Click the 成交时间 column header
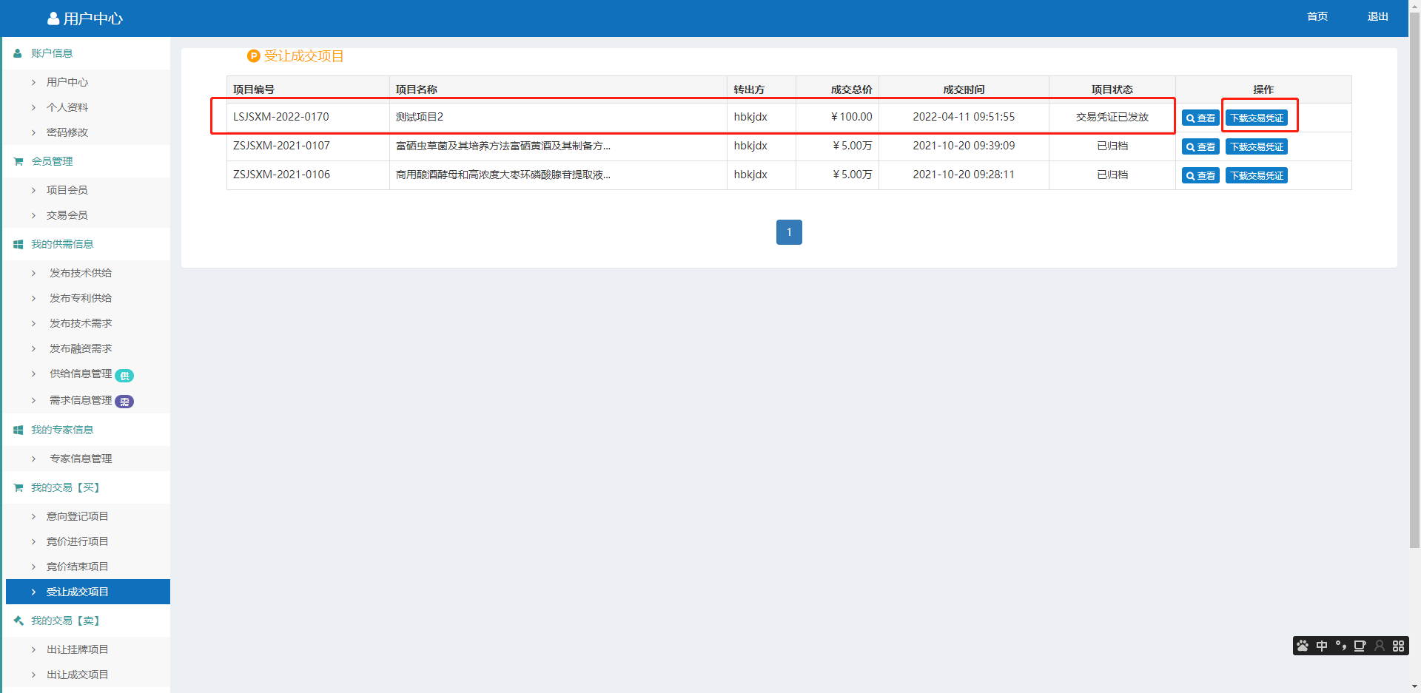The height and width of the screenshot is (693, 1421). [964, 89]
